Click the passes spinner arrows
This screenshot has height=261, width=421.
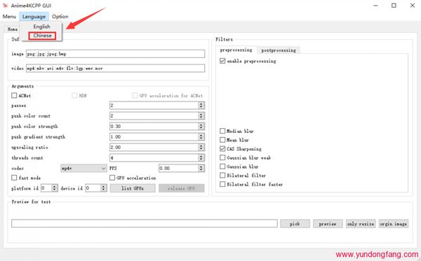pyautogui.click(x=201, y=105)
